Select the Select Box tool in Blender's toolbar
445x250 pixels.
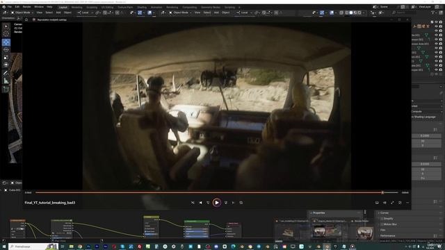click(x=6, y=26)
